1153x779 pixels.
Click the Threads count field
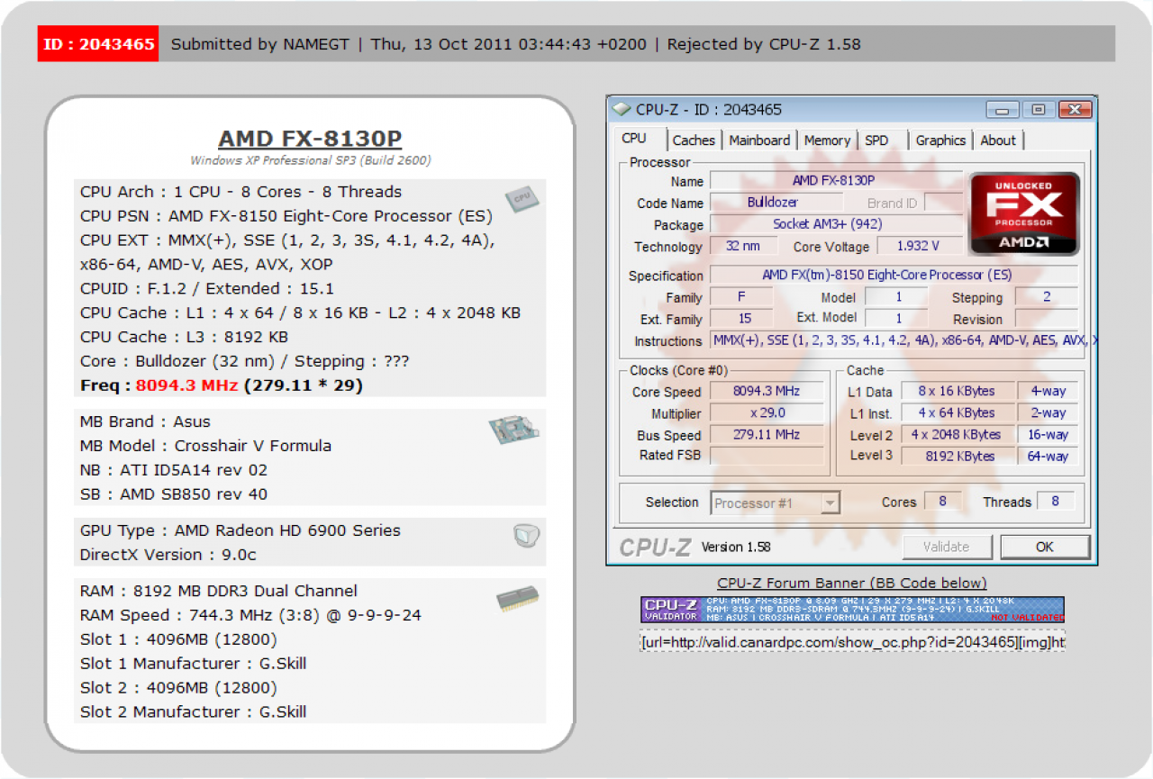point(1055,502)
